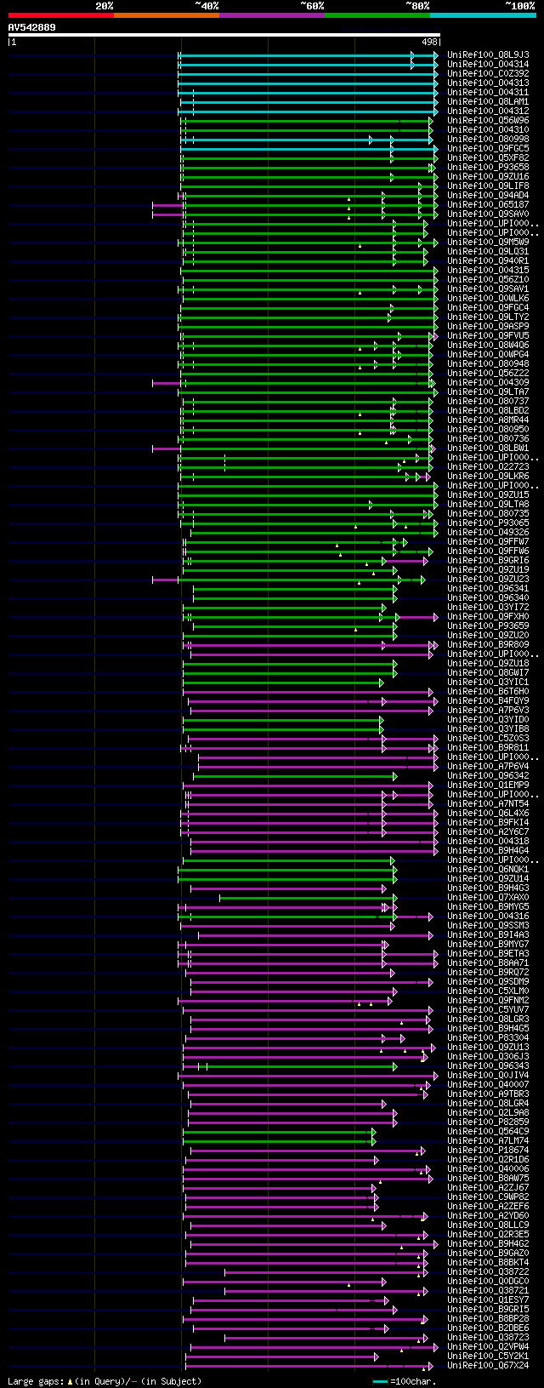Select subject label UniRef100_Q1EMP9
Viewport: 544px width, 1388px height.
coord(488,785)
